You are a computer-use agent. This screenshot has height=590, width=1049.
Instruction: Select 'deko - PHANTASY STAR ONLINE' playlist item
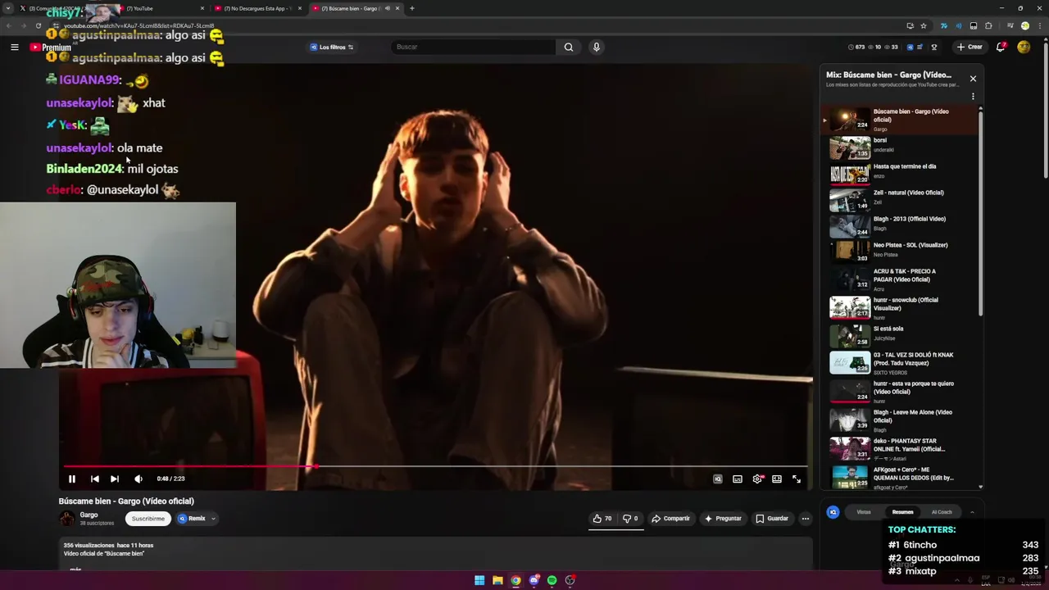click(900, 449)
